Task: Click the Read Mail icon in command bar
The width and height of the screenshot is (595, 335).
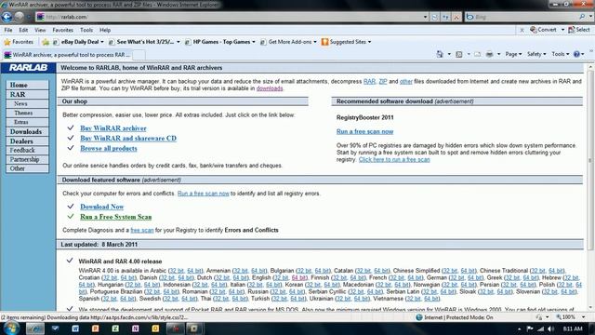Action: point(477,54)
